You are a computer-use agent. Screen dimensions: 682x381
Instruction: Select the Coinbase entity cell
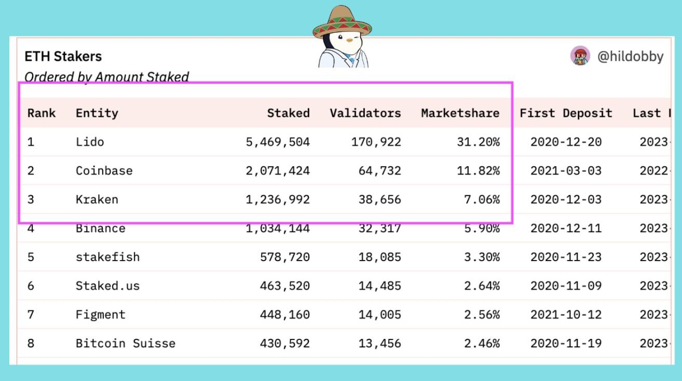104,170
